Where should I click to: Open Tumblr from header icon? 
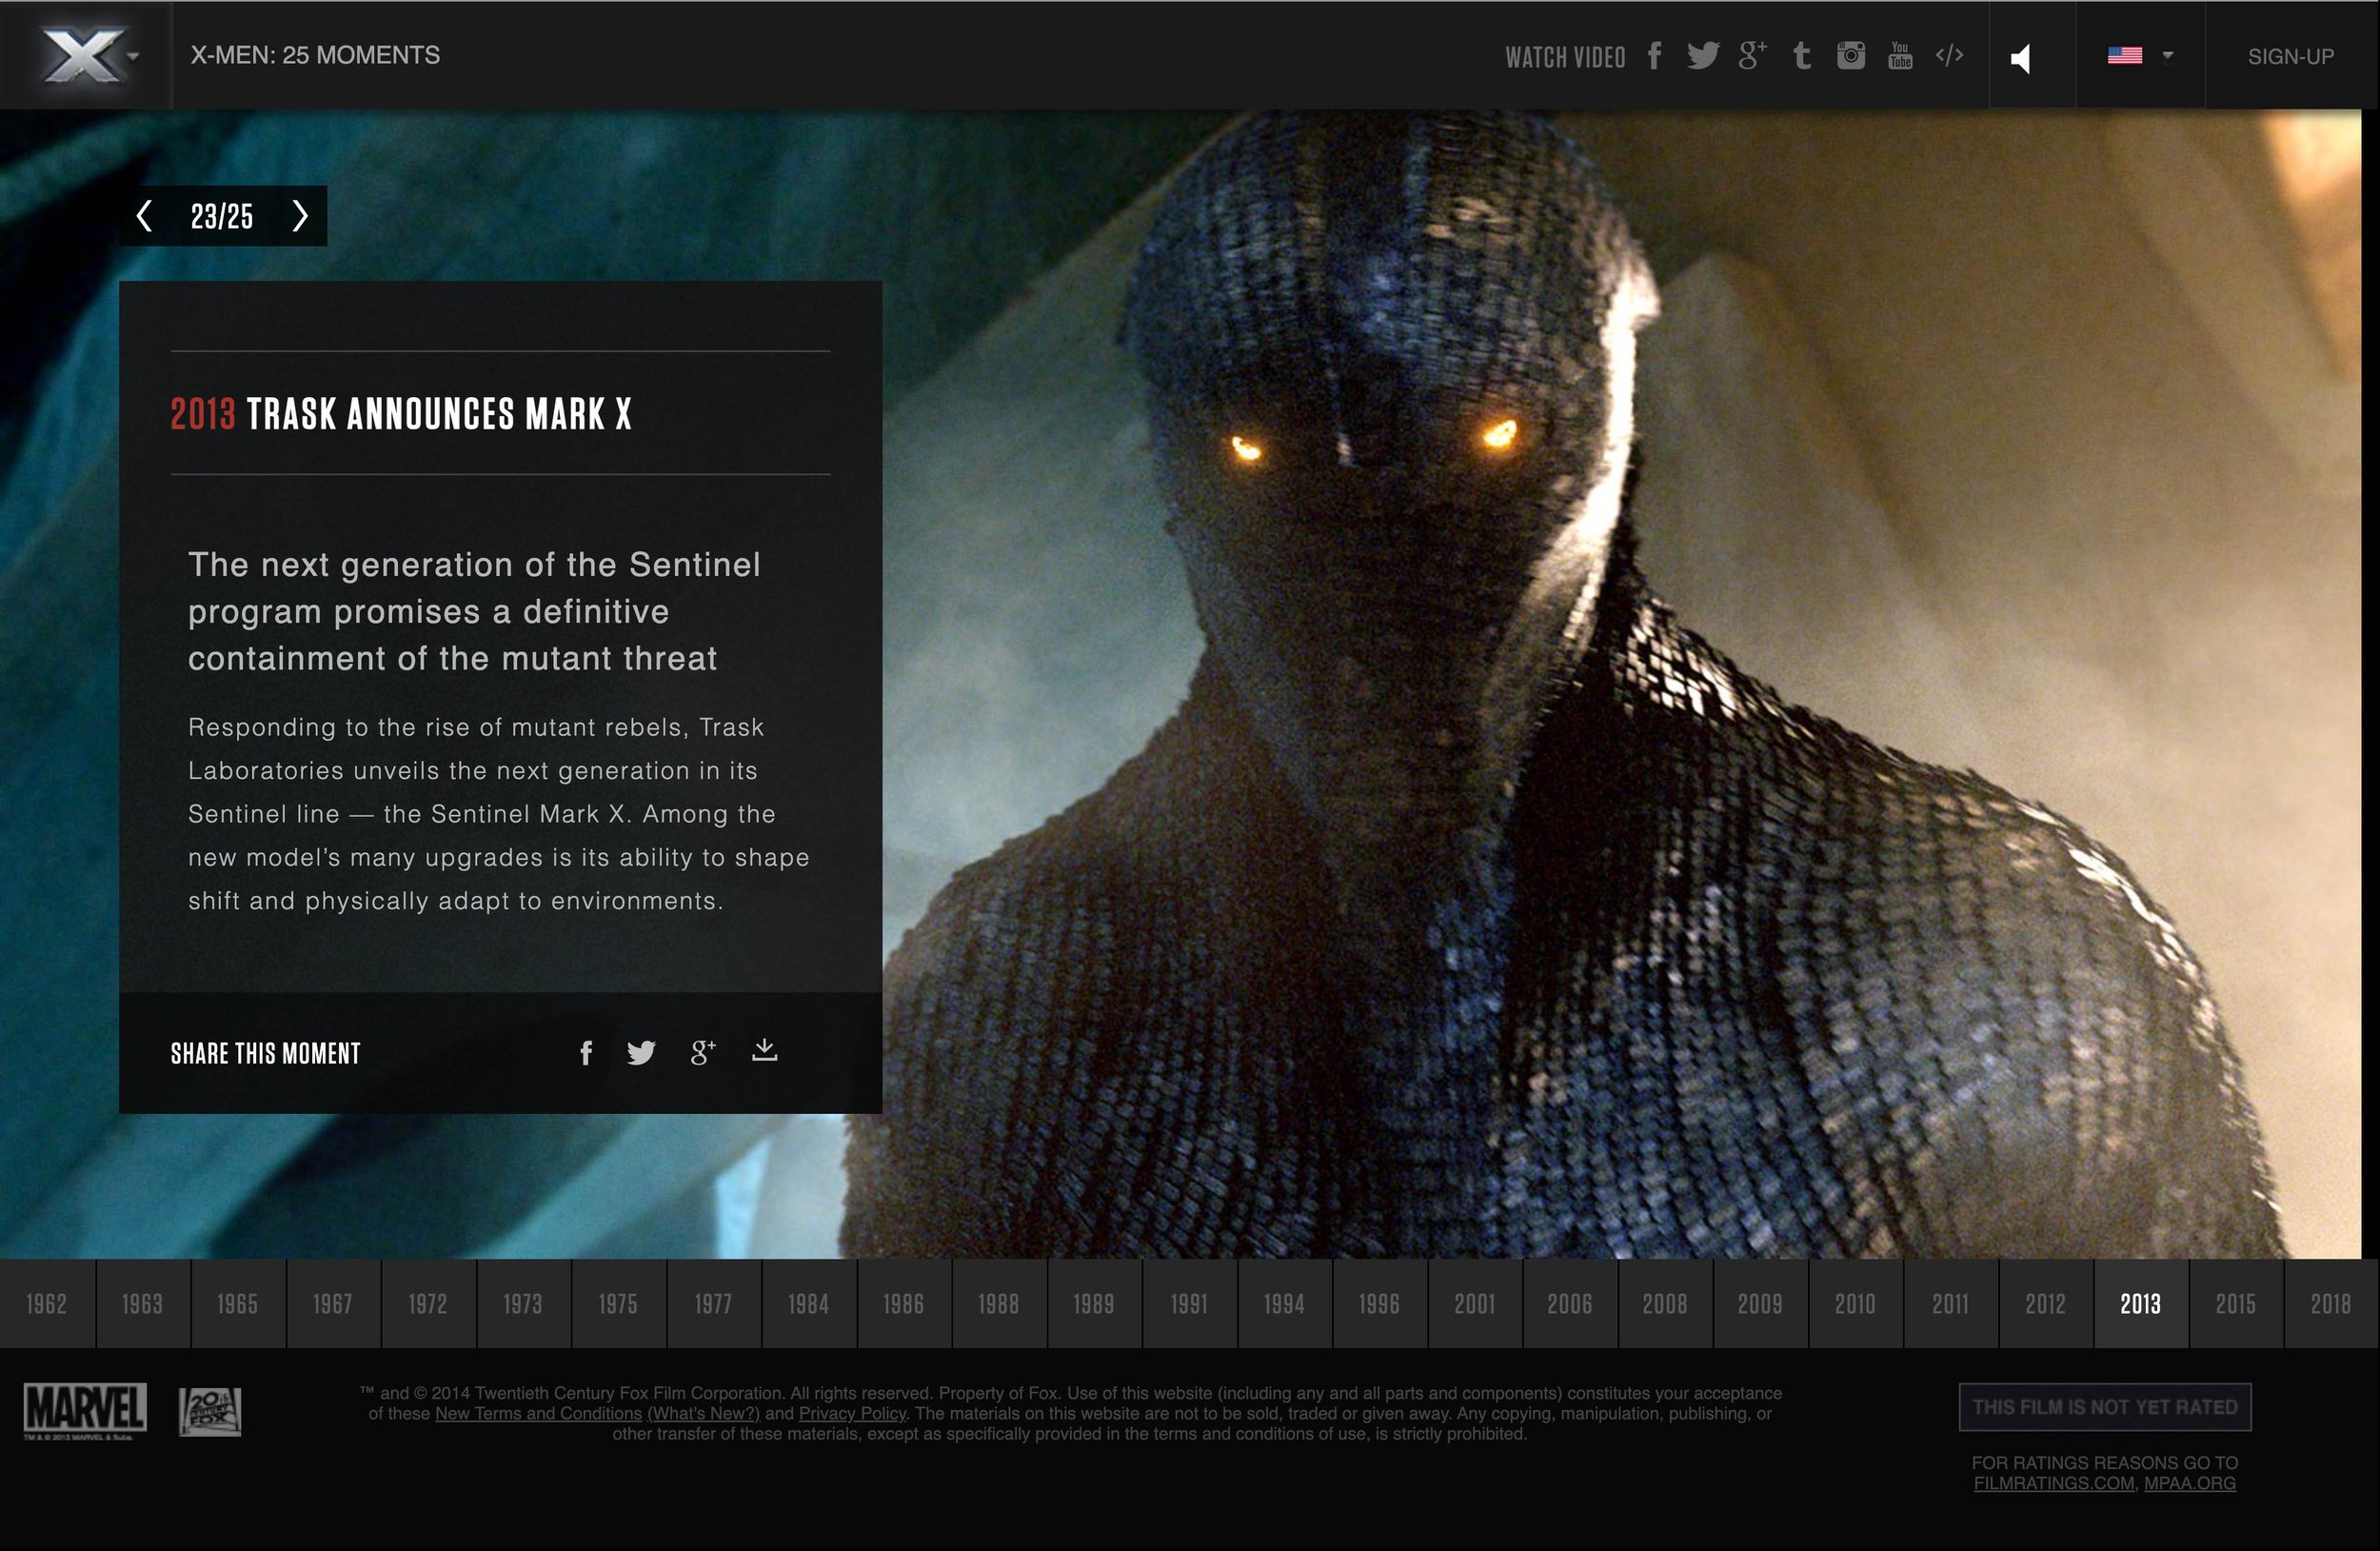coord(1802,56)
